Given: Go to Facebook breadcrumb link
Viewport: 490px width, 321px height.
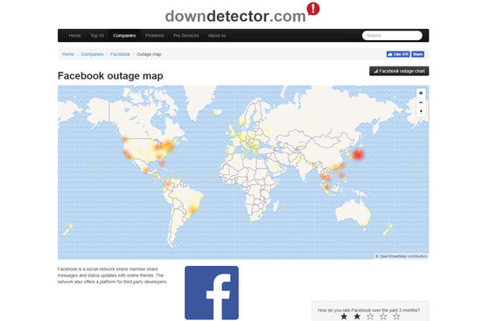Looking at the screenshot, I should [x=120, y=54].
